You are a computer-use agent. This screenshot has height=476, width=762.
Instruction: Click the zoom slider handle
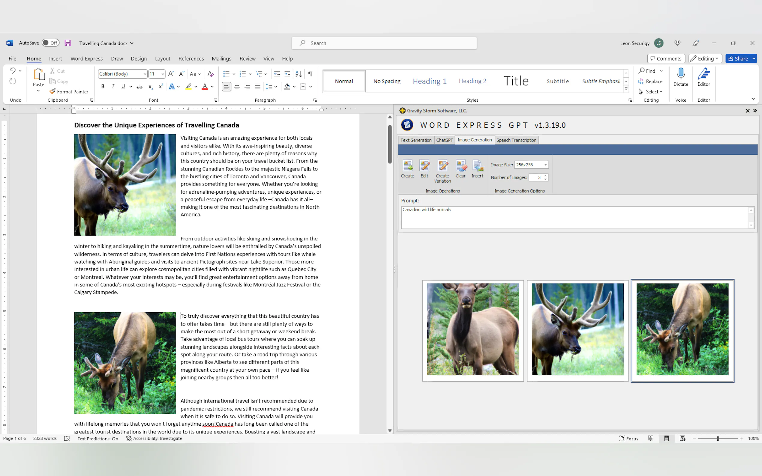[x=718, y=439]
